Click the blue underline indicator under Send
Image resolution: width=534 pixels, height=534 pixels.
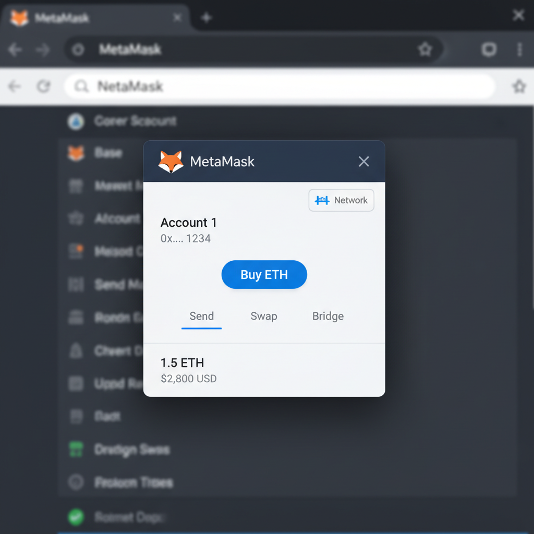[x=201, y=328]
